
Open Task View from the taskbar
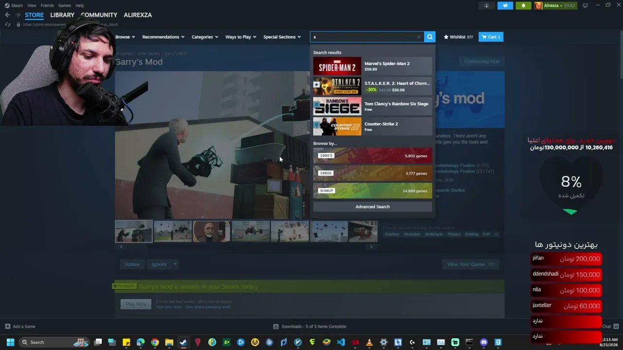(98, 342)
